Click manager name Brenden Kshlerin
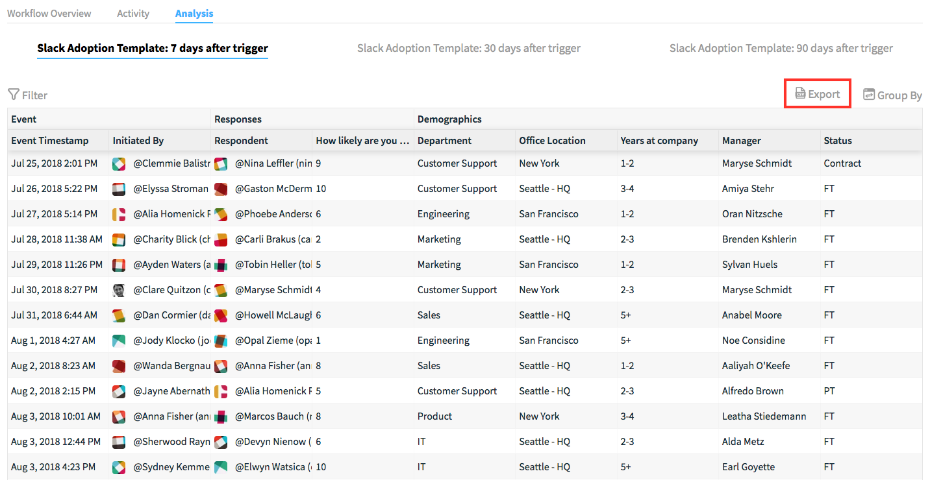Viewport: 930px width, 480px height. (x=759, y=239)
